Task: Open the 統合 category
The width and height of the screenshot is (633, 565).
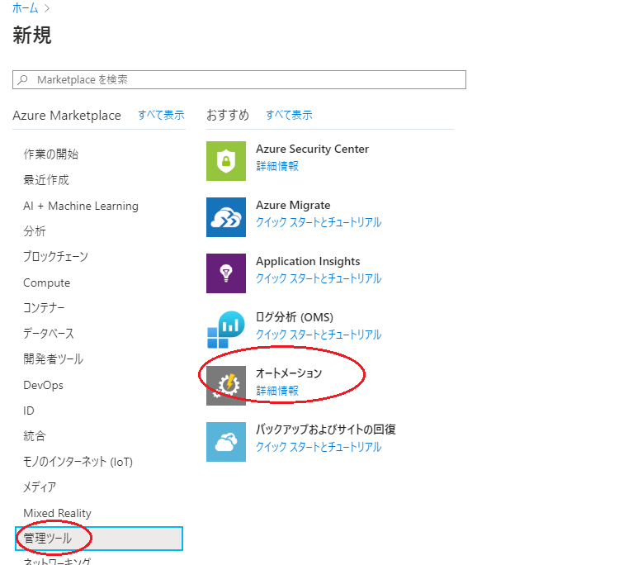Action: coord(35,435)
